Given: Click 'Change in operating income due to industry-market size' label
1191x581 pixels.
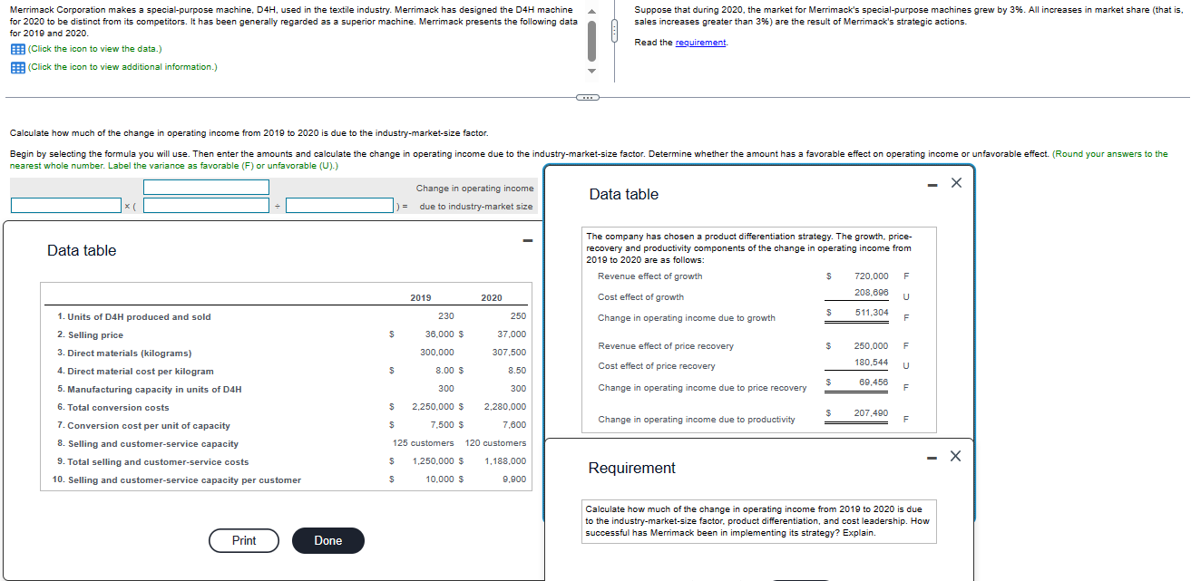Looking at the screenshot, I should 475,197.
